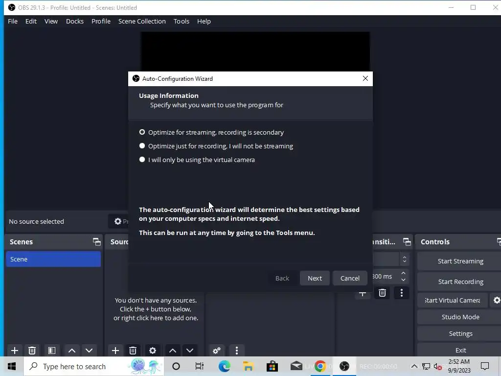Click Start Recording button
The height and width of the screenshot is (376, 501).
click(460, 282)
